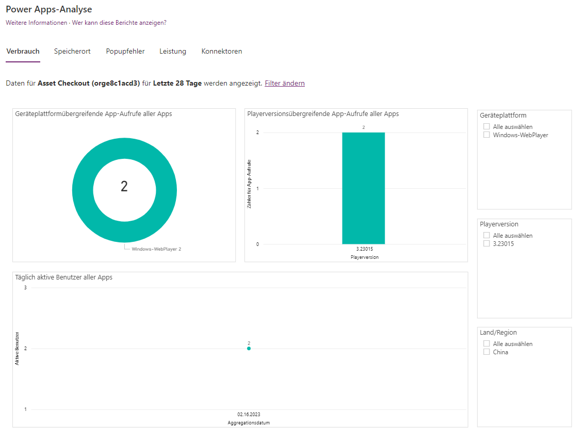The width and height of the screenshot is (588, 428).
Task: Click the Windows-WebPlayer 2 donut label
Action: tap(156, 249)
